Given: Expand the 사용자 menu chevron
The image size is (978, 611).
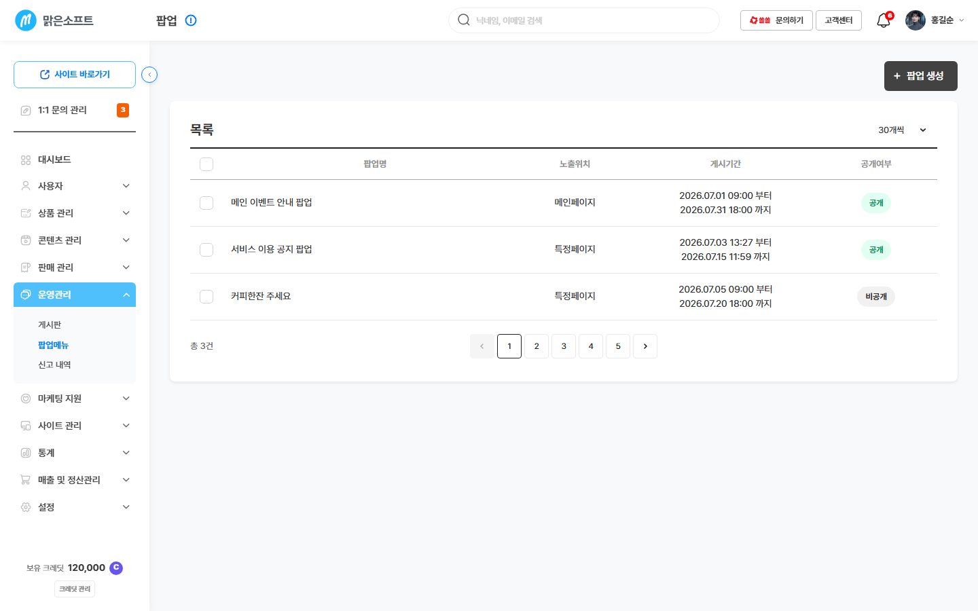Looking at the screenshot, I should coord(126,186).
